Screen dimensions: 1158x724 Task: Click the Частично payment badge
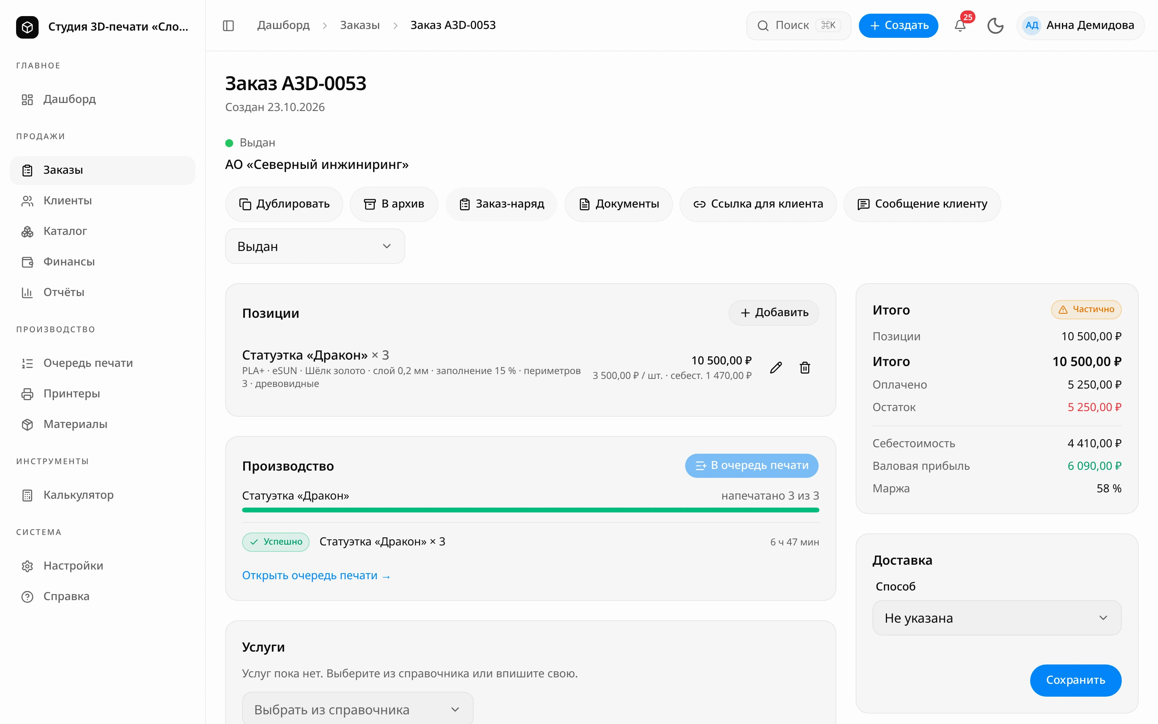[x=1086, y=309]
